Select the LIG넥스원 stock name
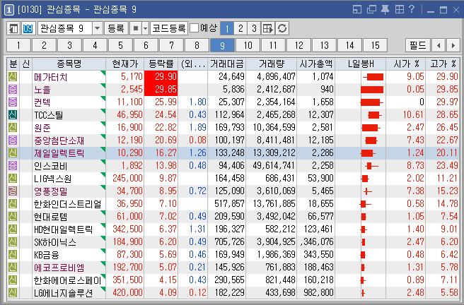This screenshot has height=305, width=464. coord(52,179)
